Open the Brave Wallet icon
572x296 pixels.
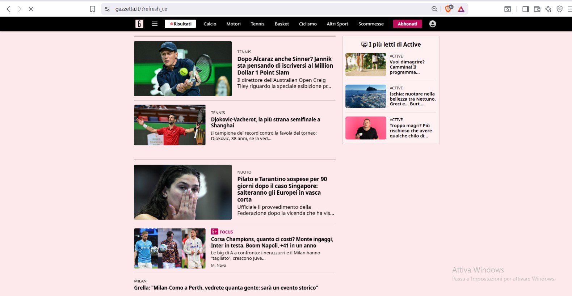537,9
